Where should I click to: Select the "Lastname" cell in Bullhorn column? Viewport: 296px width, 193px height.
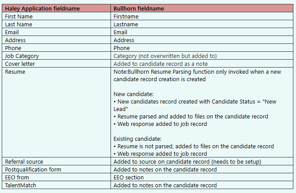(x=126, y=24)
